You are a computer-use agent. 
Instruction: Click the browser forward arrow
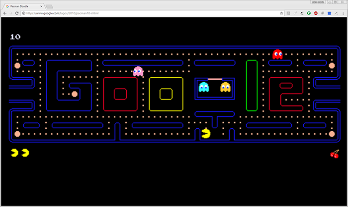pyautogui.click(x=11, y=13)
